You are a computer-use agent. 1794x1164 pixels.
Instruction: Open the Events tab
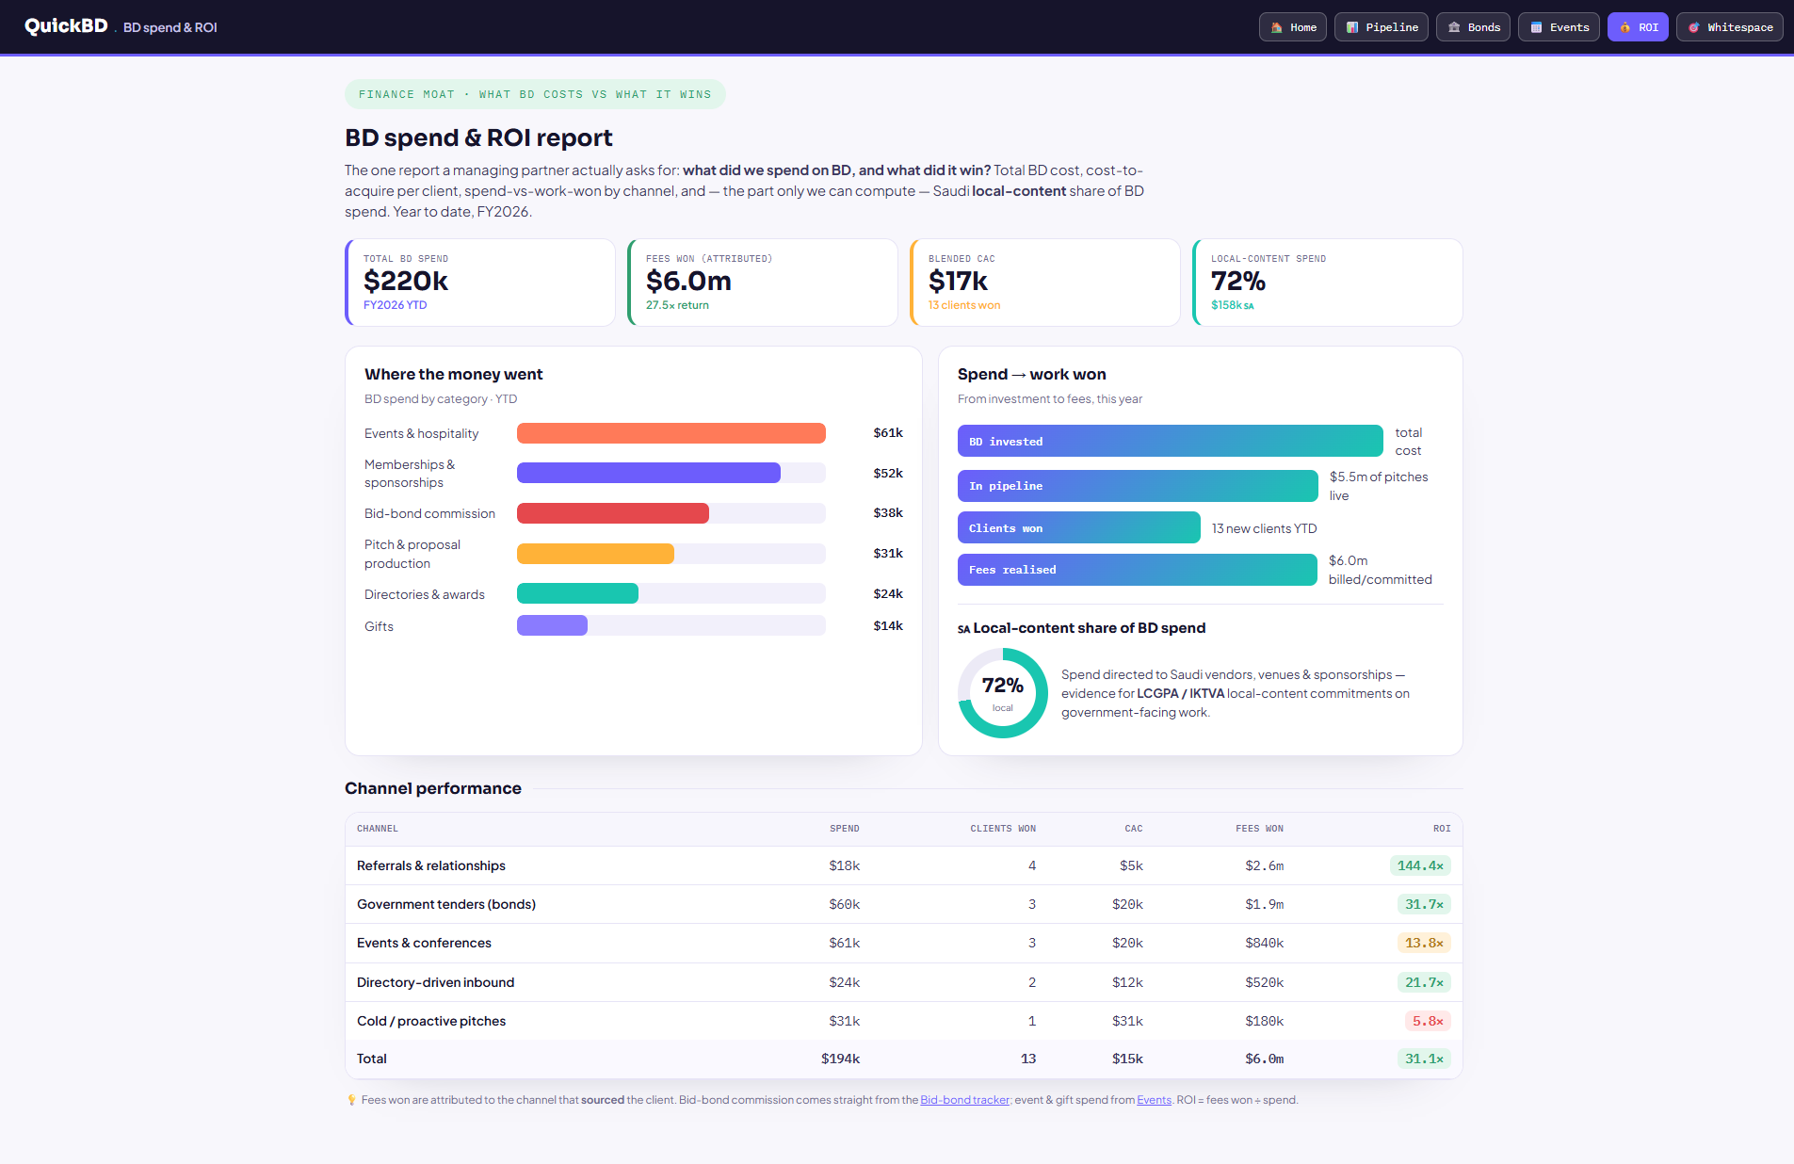tap(1559, 27)
